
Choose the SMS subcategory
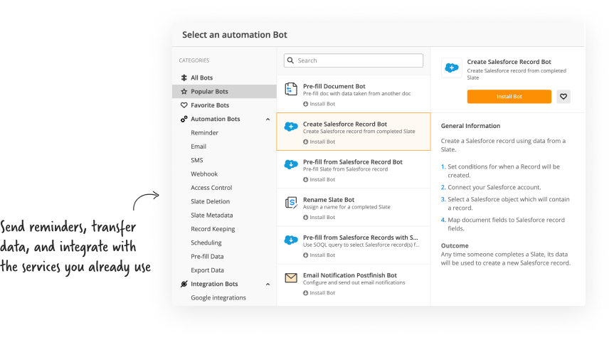(x=197, y=160)
